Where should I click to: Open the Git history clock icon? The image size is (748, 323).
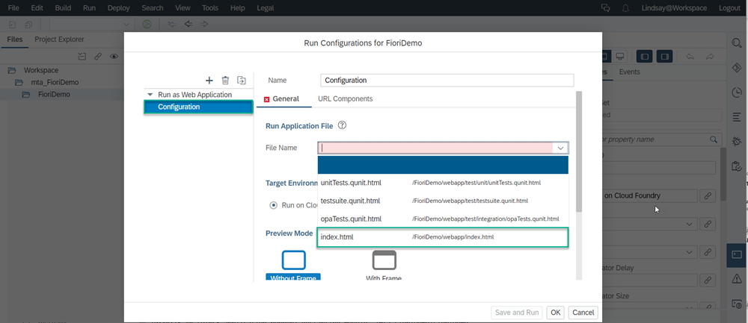pyautogui.click(x=737, y=92)
